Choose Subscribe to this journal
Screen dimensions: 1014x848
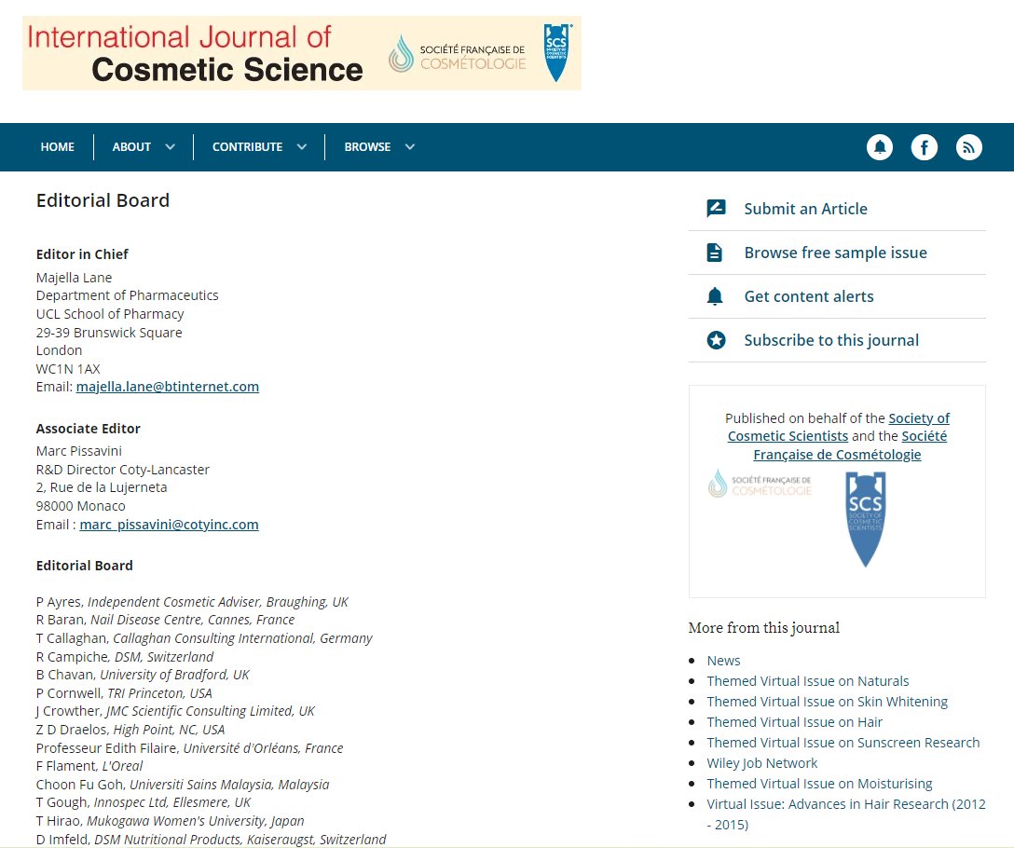[831, 341]
